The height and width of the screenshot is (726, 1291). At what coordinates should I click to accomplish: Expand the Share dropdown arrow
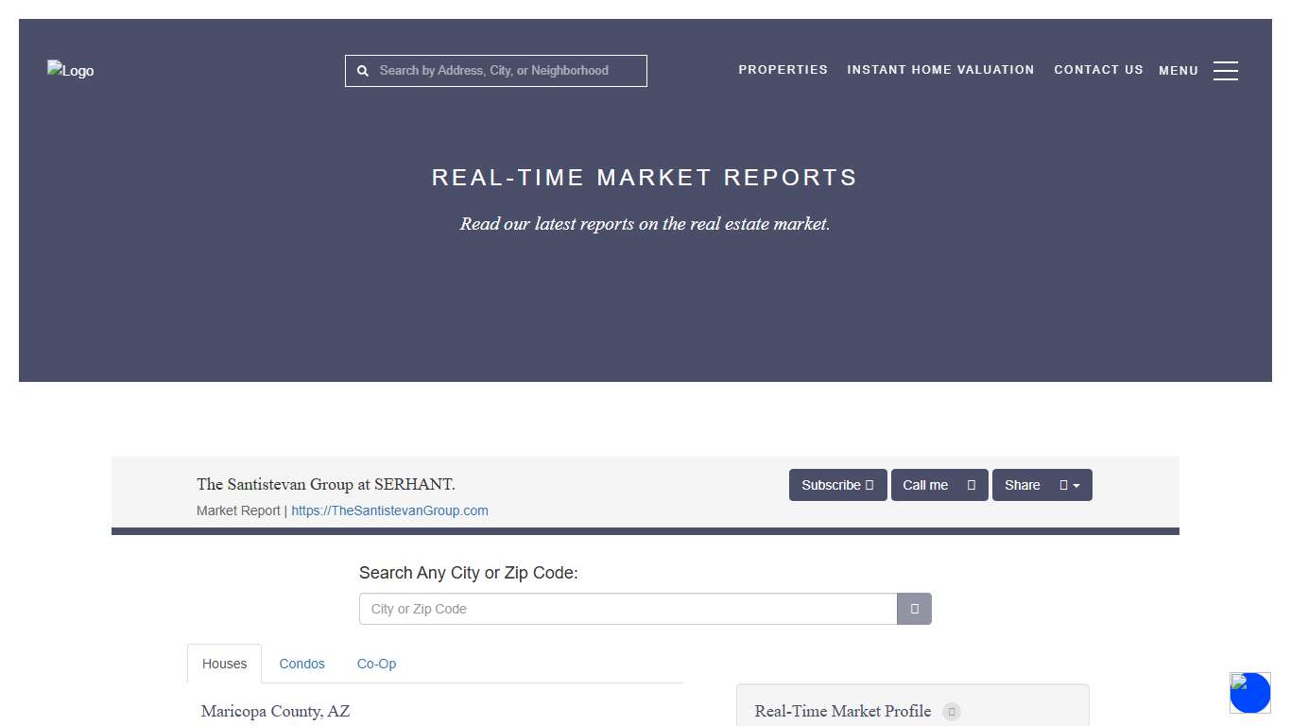click(1077, 485)
